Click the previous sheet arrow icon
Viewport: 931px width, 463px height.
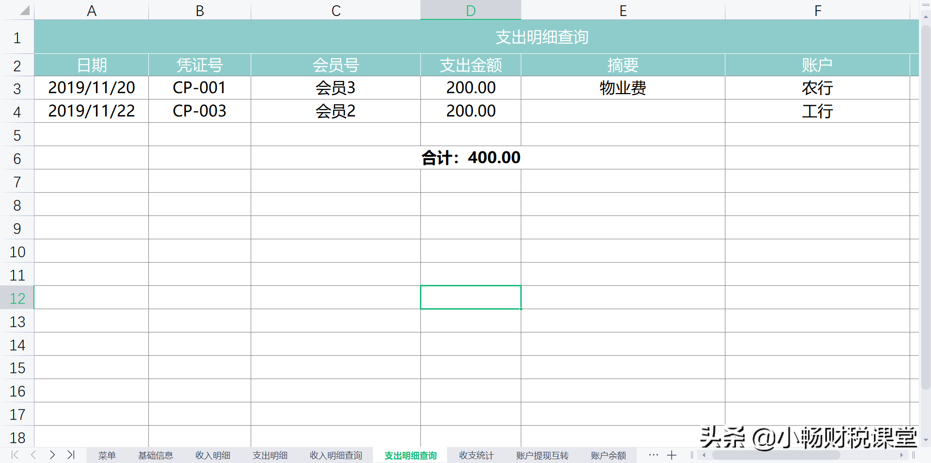tap(33, 455)
